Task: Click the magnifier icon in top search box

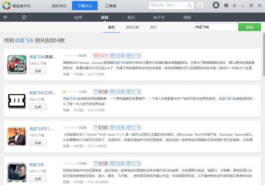Action: [189, 6]
